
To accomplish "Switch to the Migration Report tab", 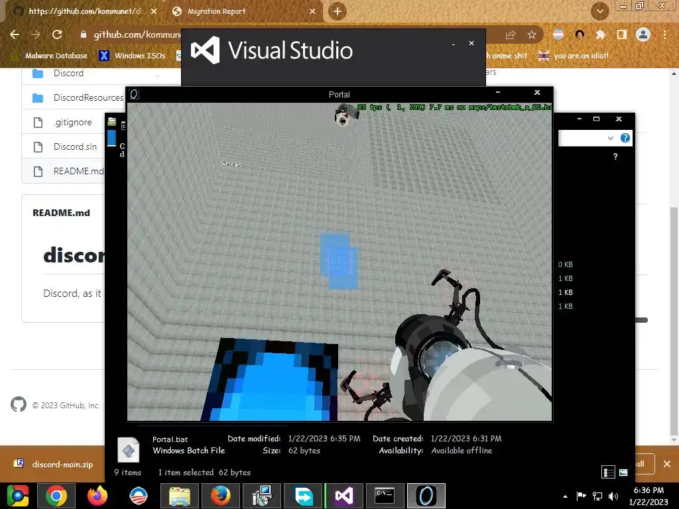I will click(243, 11).
